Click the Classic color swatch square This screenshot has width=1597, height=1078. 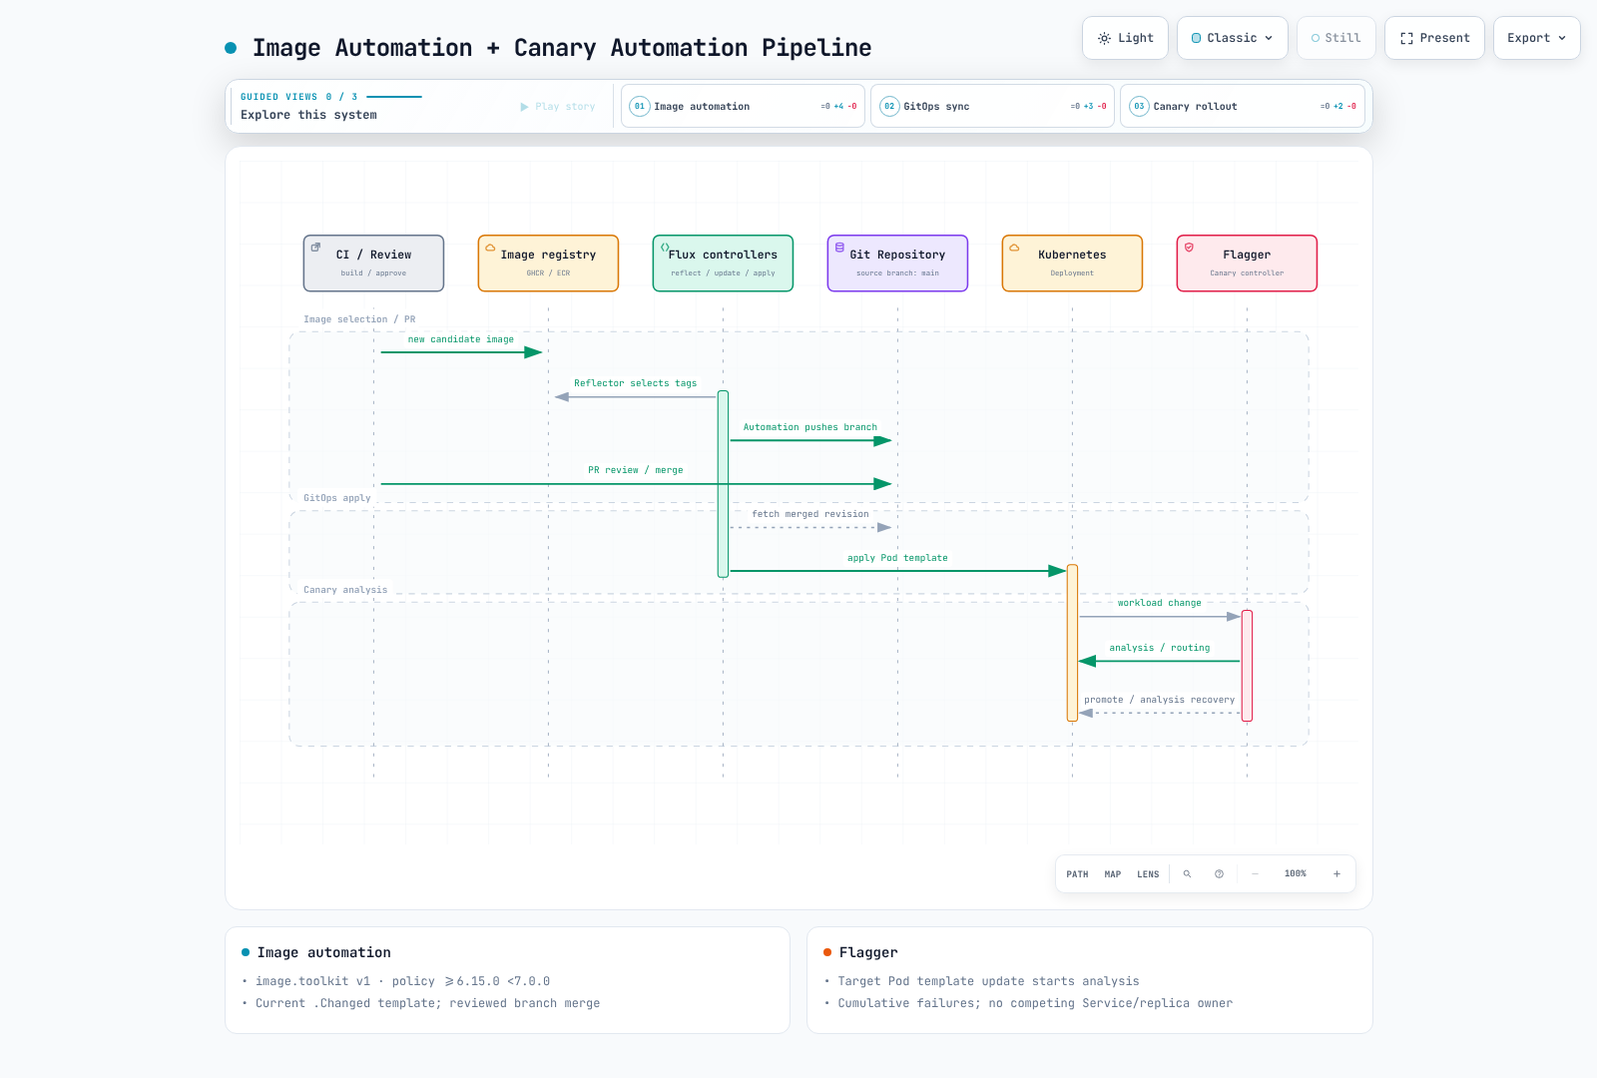1197,38
